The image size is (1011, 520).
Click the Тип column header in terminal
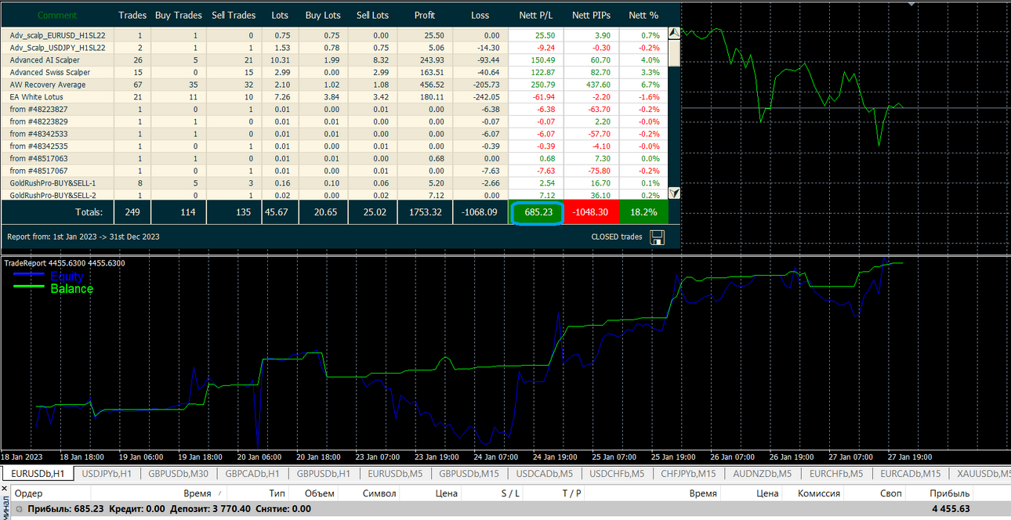point(277,493)
